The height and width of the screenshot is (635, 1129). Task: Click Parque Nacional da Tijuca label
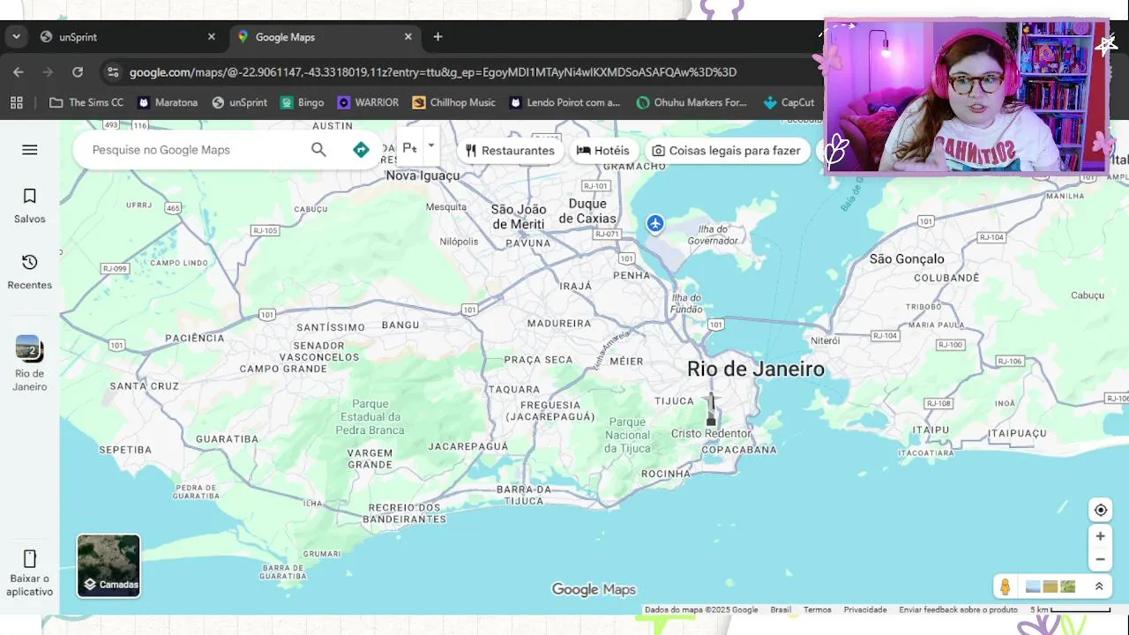pyautogui.click(x=628, y=435)
